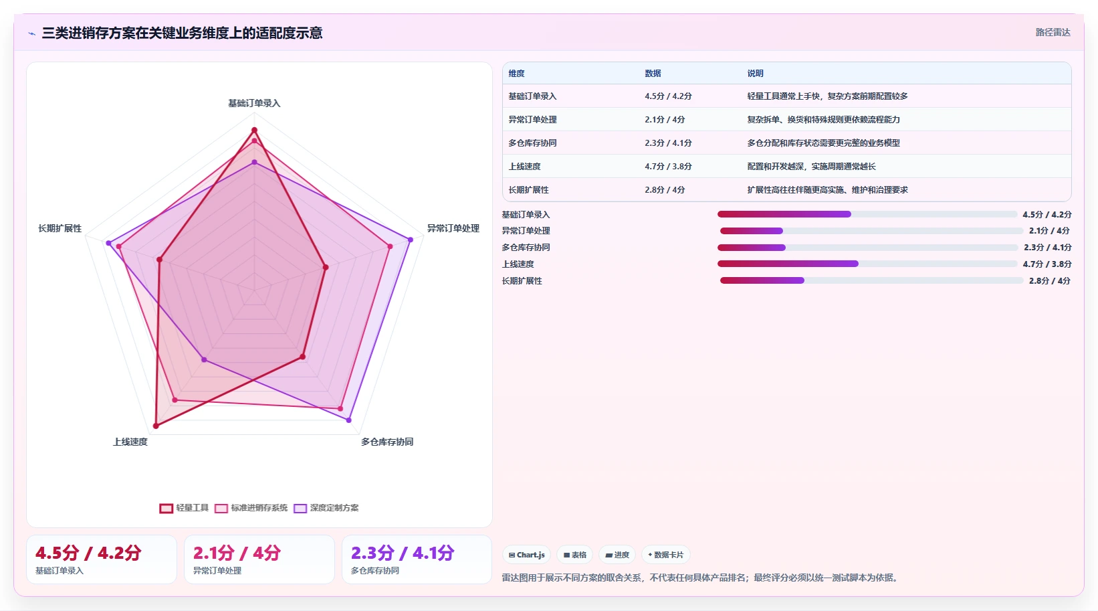1098x611 pixels.
Task: Click the 长期扩展性 progress bar
Action: [871, 280]
